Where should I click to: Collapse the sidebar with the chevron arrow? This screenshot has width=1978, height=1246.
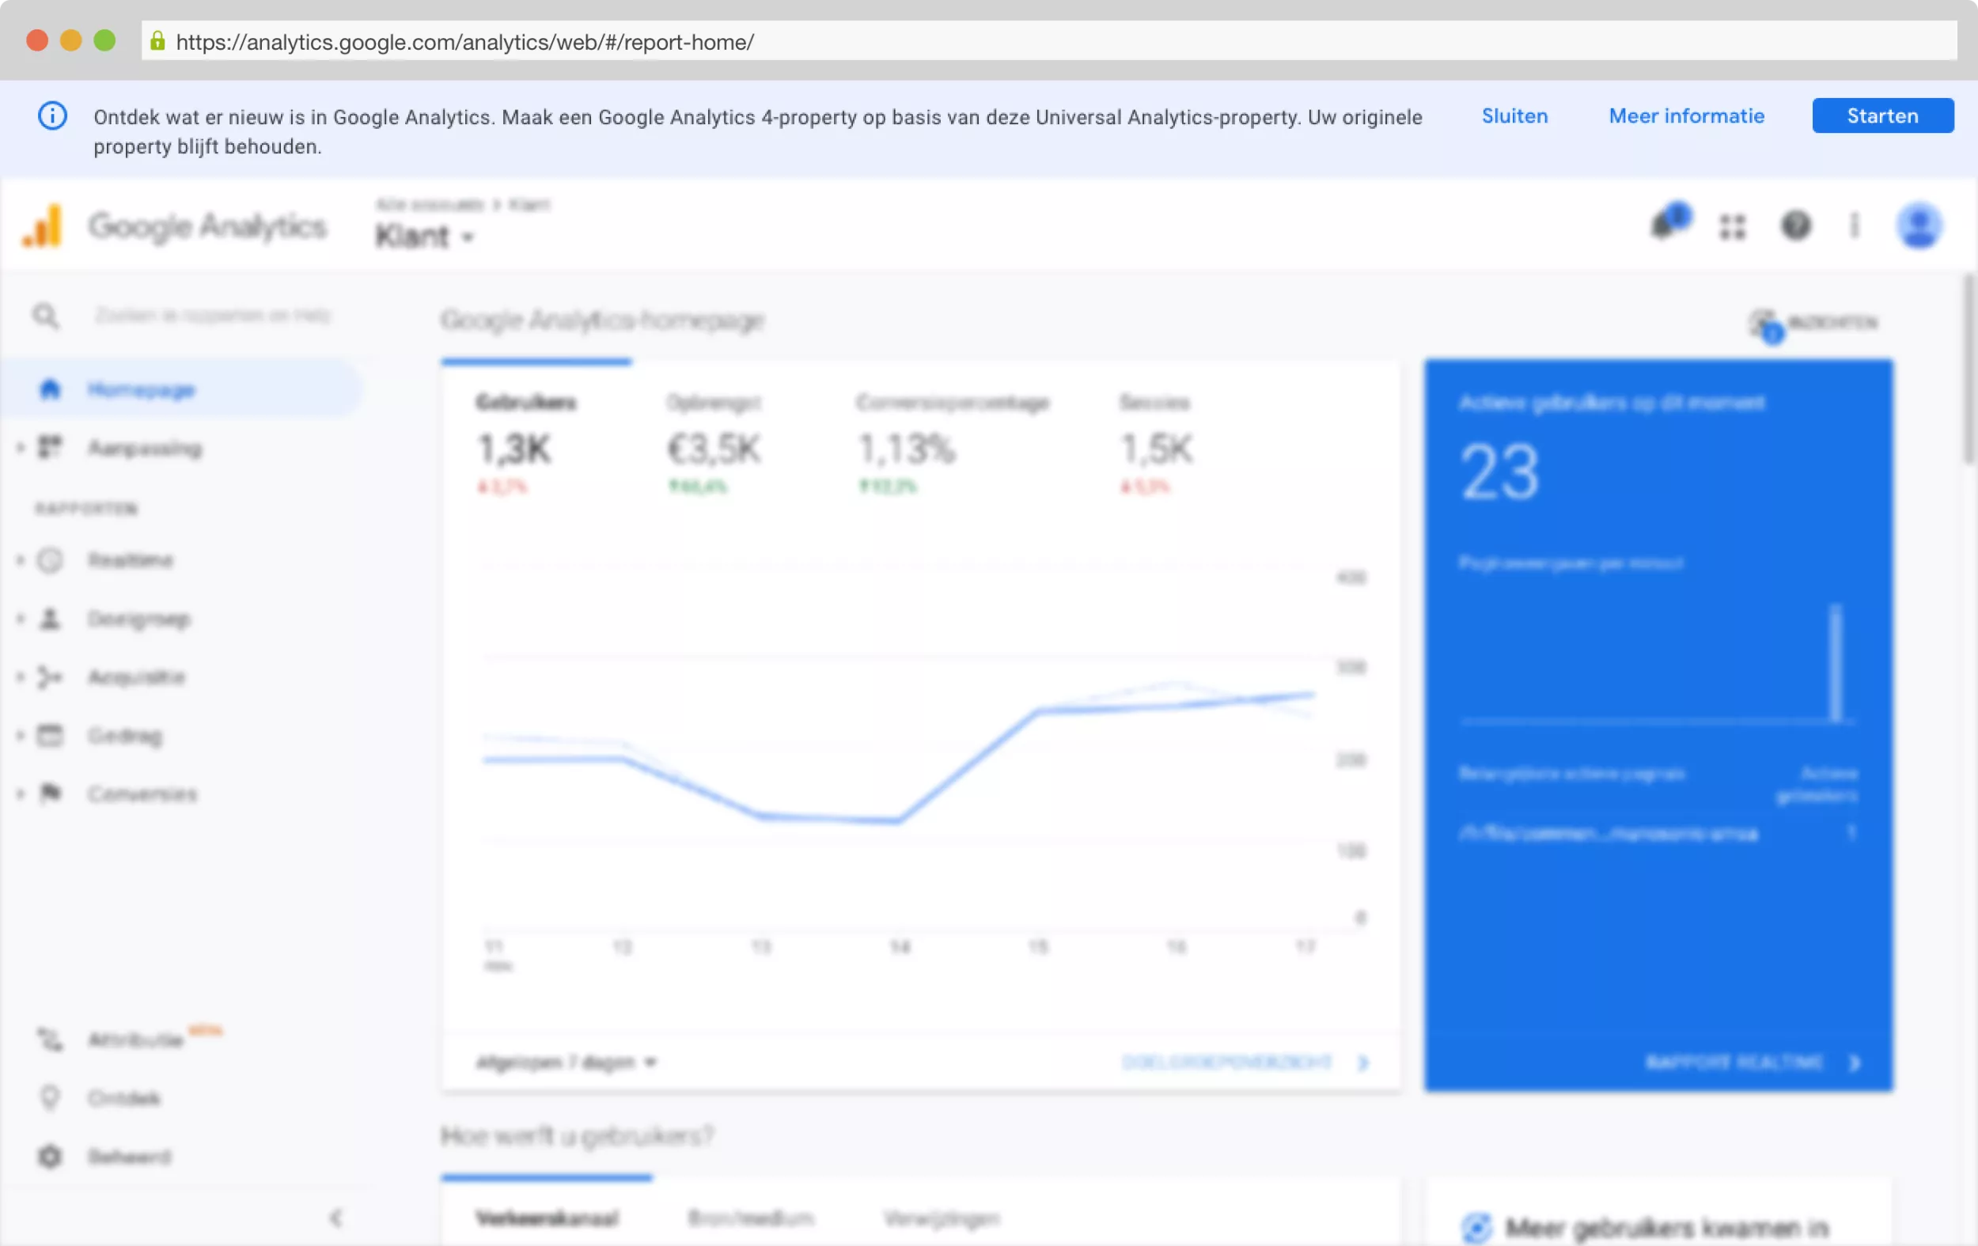[336, 1218]
